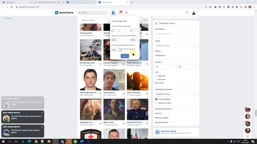Open the 'Выберите статус' dropdown

(176, 94)
